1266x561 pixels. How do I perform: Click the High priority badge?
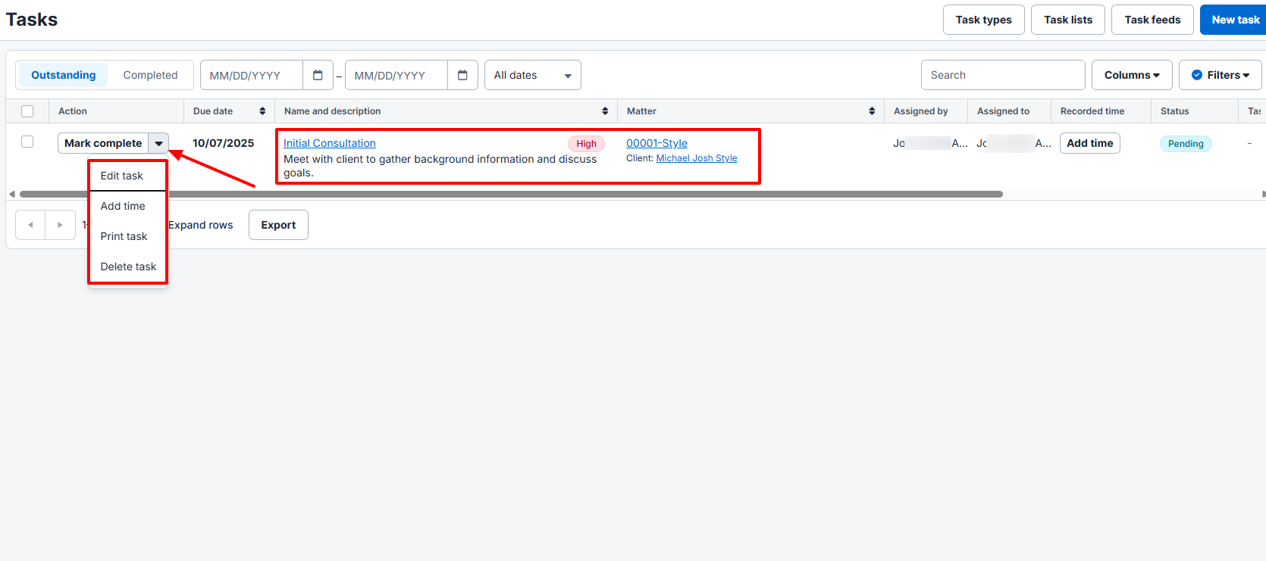586,144
